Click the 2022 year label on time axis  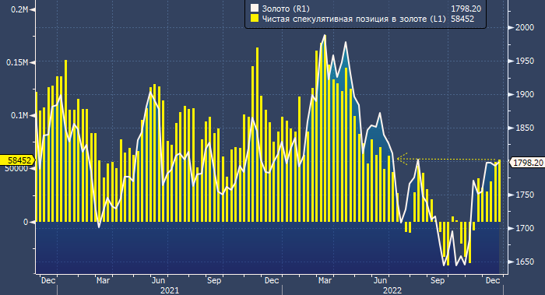(392, 290)
